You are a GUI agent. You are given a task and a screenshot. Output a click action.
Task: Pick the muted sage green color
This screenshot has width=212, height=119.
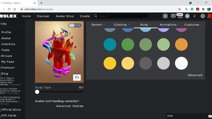tap(146, 44)
